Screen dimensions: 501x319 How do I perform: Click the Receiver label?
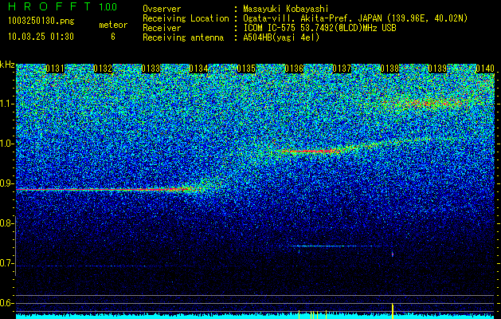[162, 28]
